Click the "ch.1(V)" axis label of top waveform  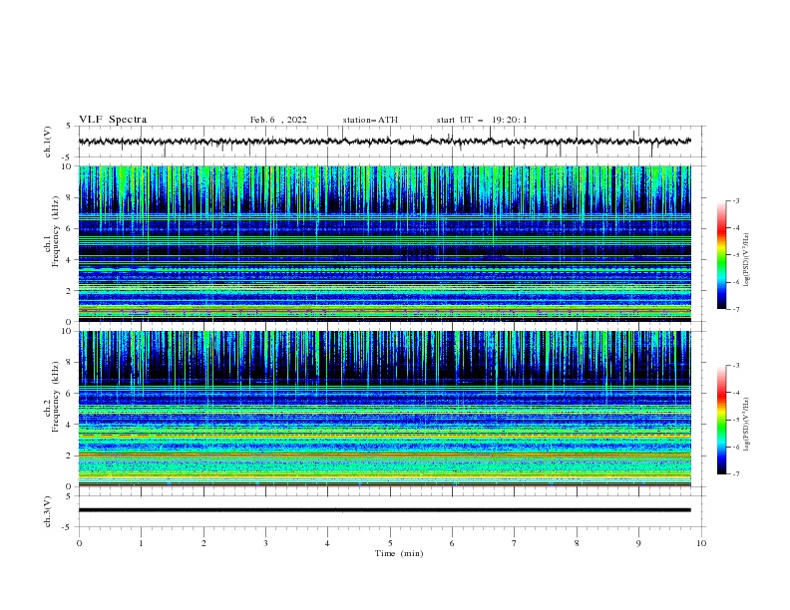click(48, 142)
